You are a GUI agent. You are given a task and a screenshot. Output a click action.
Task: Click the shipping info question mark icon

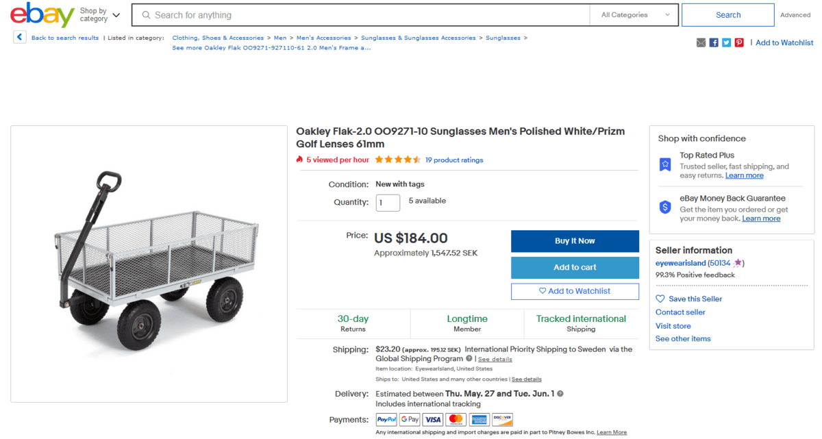point(469,359)
